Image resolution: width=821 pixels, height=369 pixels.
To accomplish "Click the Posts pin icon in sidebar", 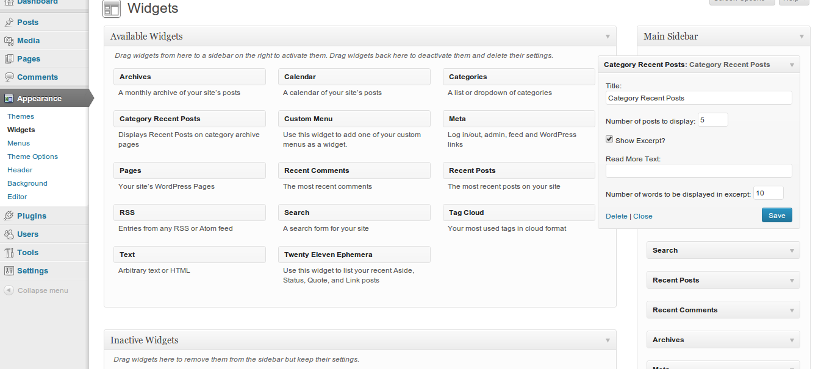I will (9, 23).
